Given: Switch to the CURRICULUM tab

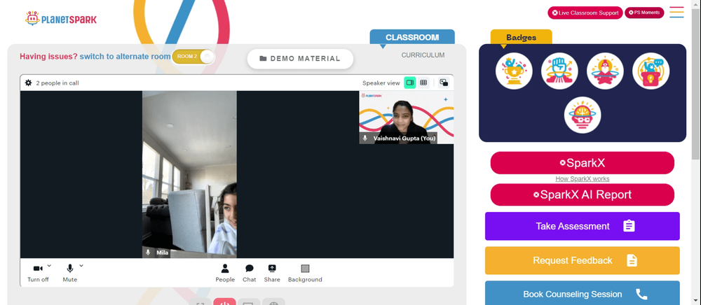Looking at the screenshot, I should pos(423,55).
